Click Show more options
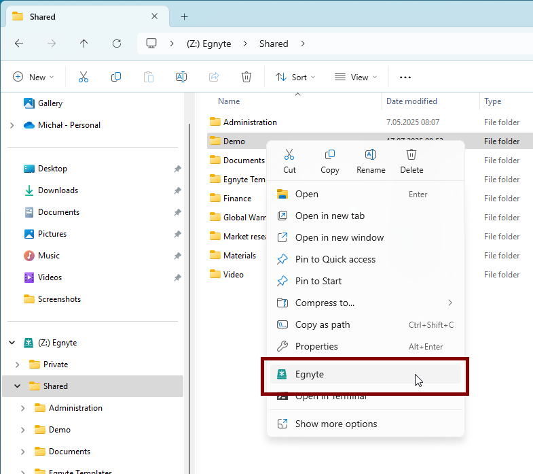The image size is (533, 474). click(365, 424)
